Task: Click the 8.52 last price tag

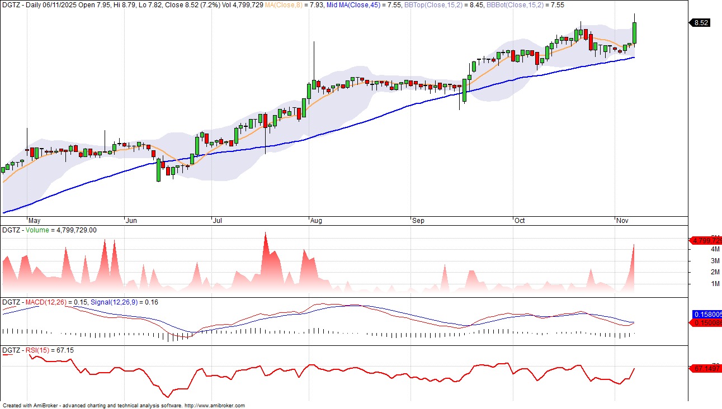Action: [x=701, y=23]
